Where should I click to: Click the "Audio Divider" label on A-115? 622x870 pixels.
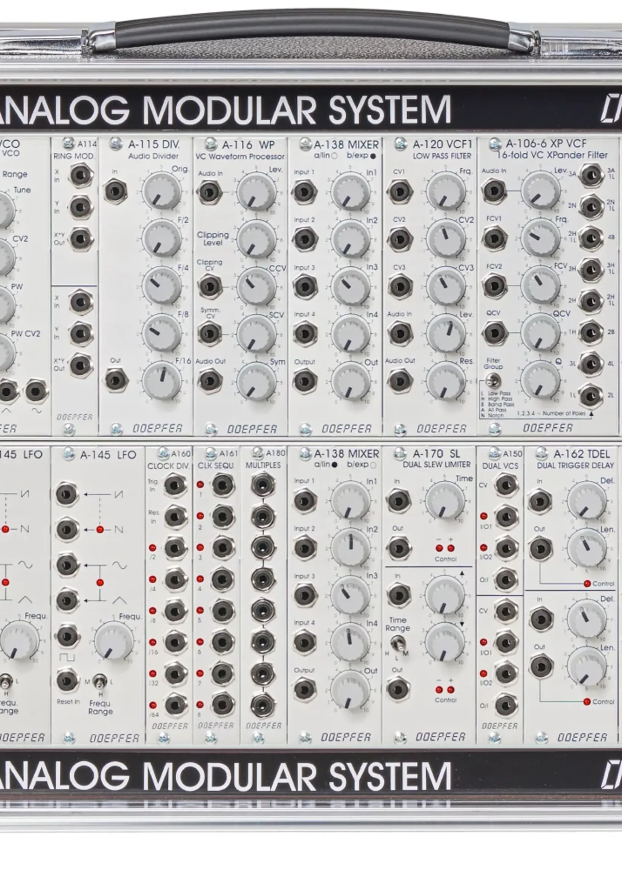coord(153,156)
